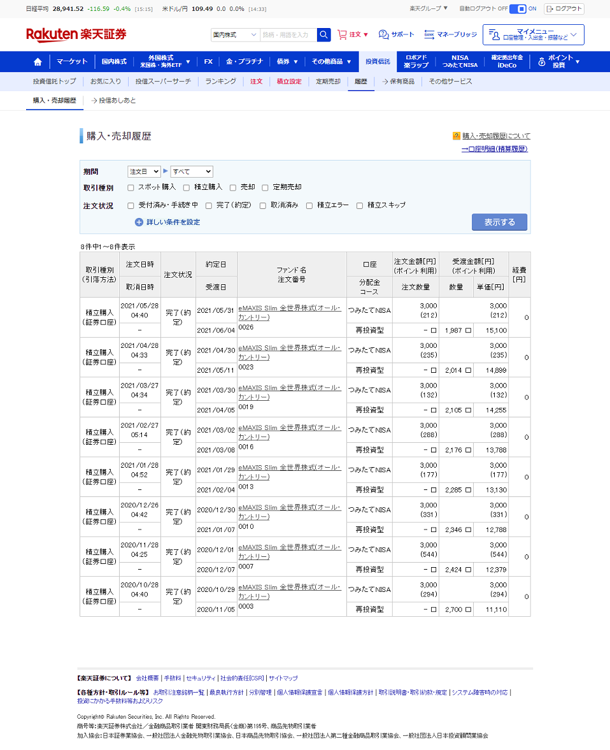Click 数量 box icon beside 1,987
This screenshot has height=750, width=610.
tap(469, 331)
